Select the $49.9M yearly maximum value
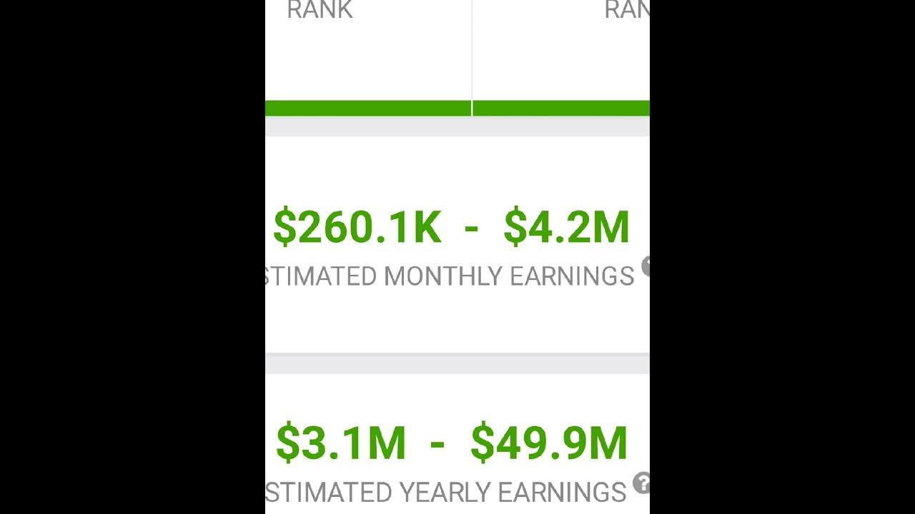The width and height of the screenshot is (915, 514). click(549, 443)
